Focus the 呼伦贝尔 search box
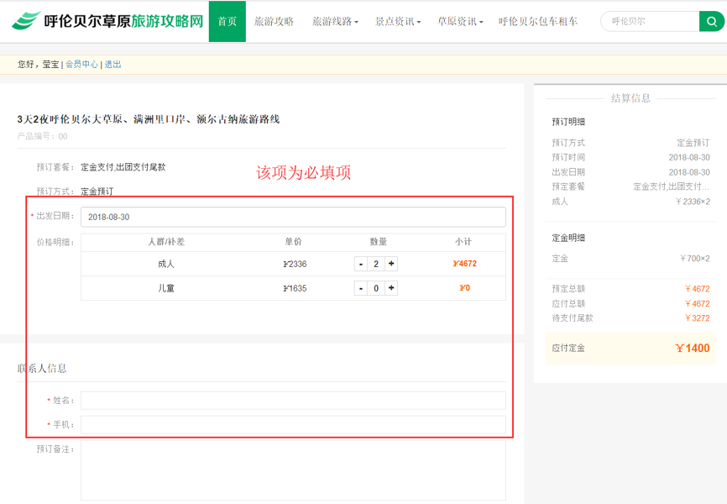Viewport: 727px width, 504px height. (650, 21)
